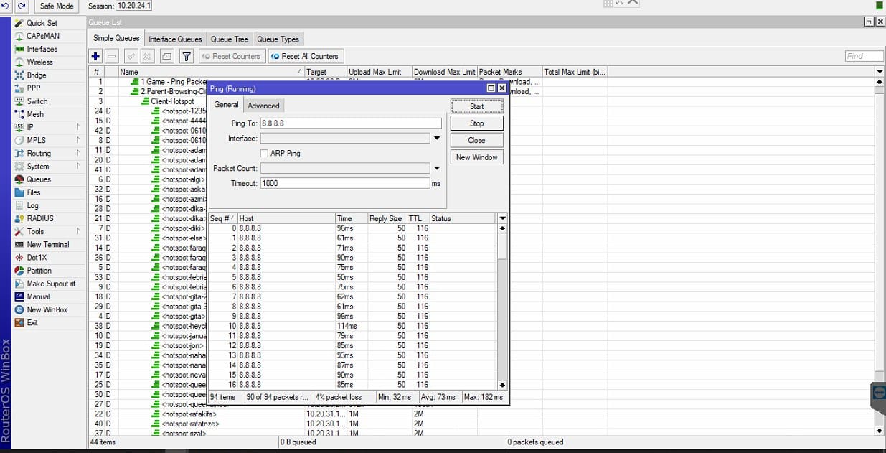Click scroll down arrow in ping results
The height and width of the screenshot is (453, 886).
coord(502,386)
